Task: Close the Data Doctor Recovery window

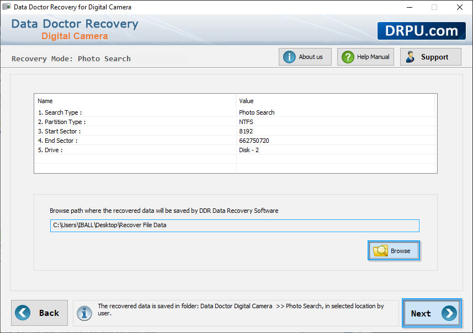Action: [x=459, y=7]
